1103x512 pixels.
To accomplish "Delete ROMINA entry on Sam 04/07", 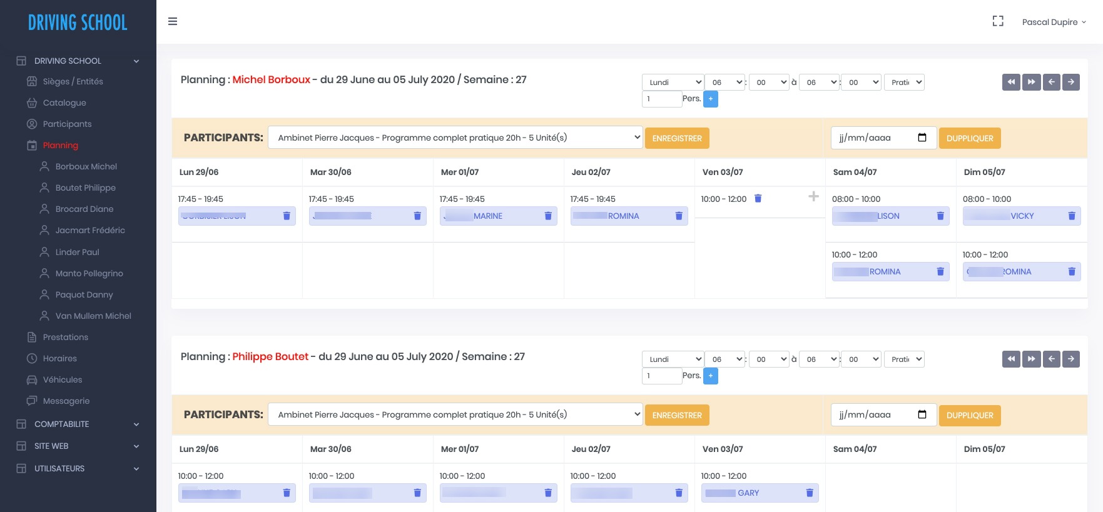I will click(940, 271).
